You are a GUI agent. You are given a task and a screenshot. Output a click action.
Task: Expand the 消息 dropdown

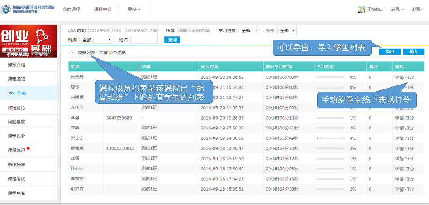[x=397, y=9]
